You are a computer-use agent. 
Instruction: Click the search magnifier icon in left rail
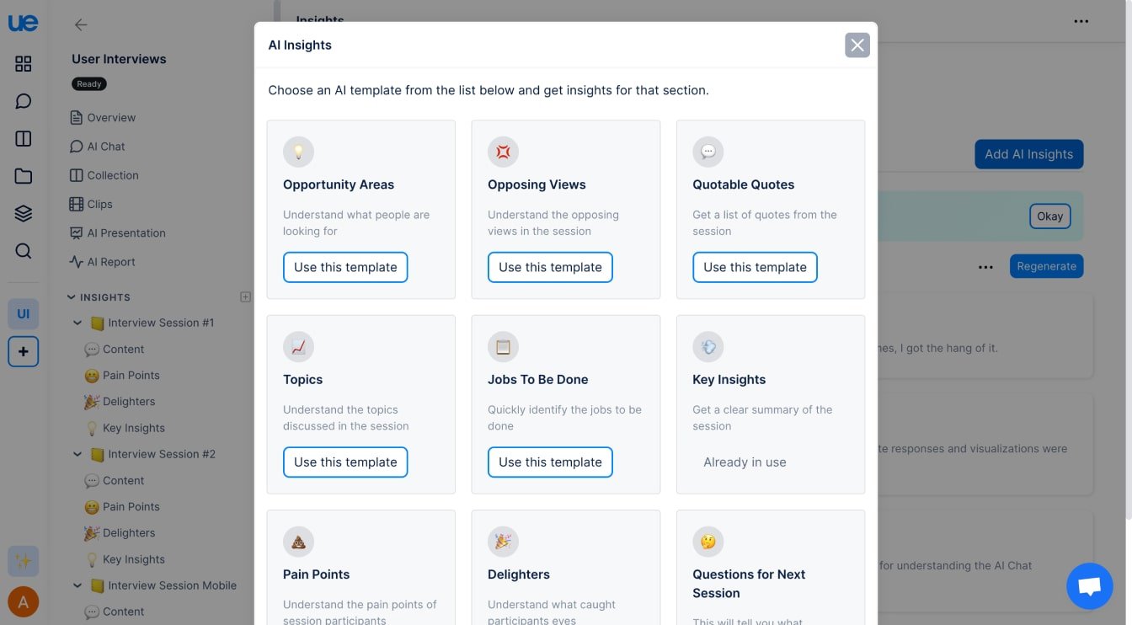pyautogui.click(x=24, y=251)
